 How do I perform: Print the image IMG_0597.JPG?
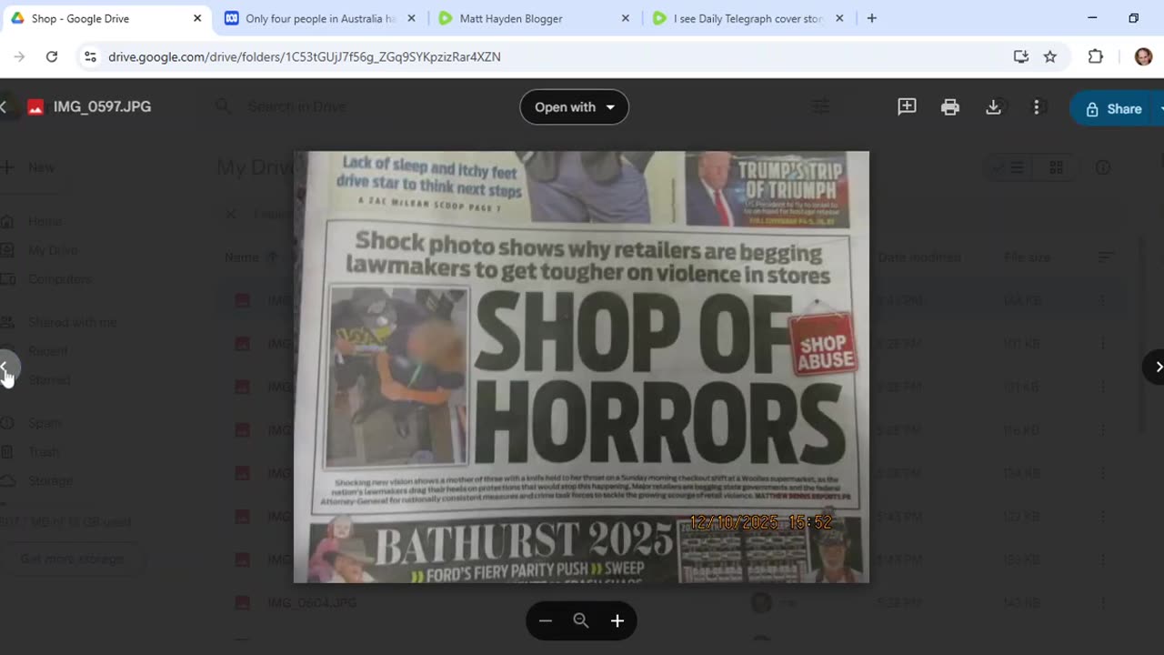950,107
